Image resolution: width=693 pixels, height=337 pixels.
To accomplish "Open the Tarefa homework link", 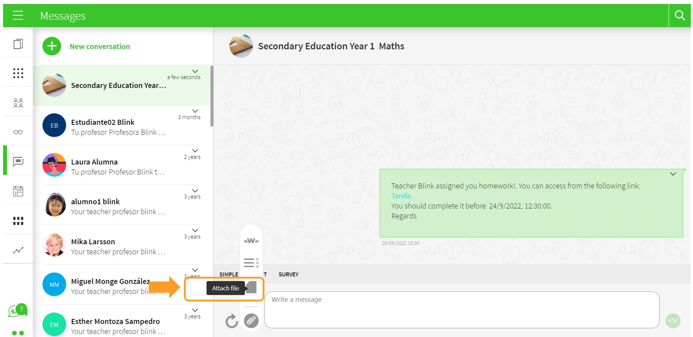I will [x=401, y=196].
